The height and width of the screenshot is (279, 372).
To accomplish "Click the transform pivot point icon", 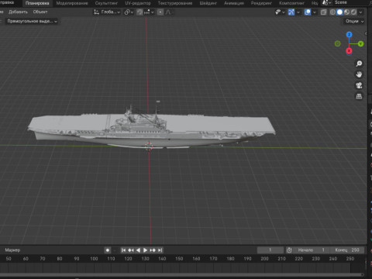I will pos(127,12).
